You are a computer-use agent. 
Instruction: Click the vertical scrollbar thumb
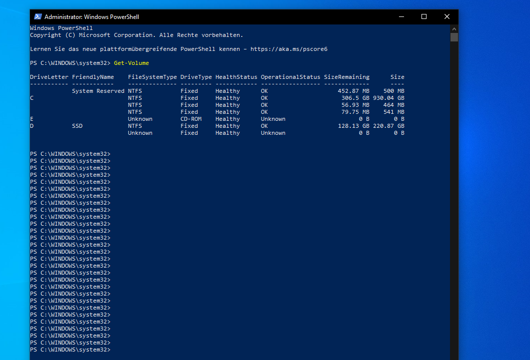(x=454, y=37)
